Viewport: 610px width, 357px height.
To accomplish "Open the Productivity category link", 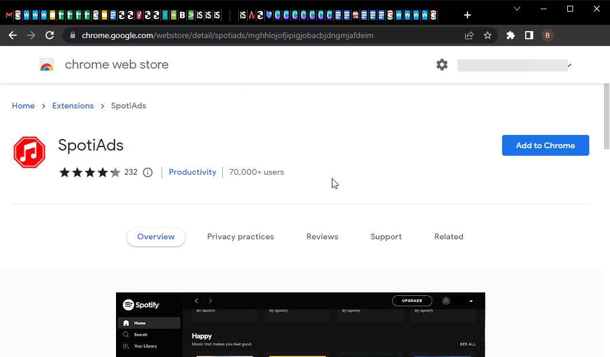I will [x=193, y=172].
